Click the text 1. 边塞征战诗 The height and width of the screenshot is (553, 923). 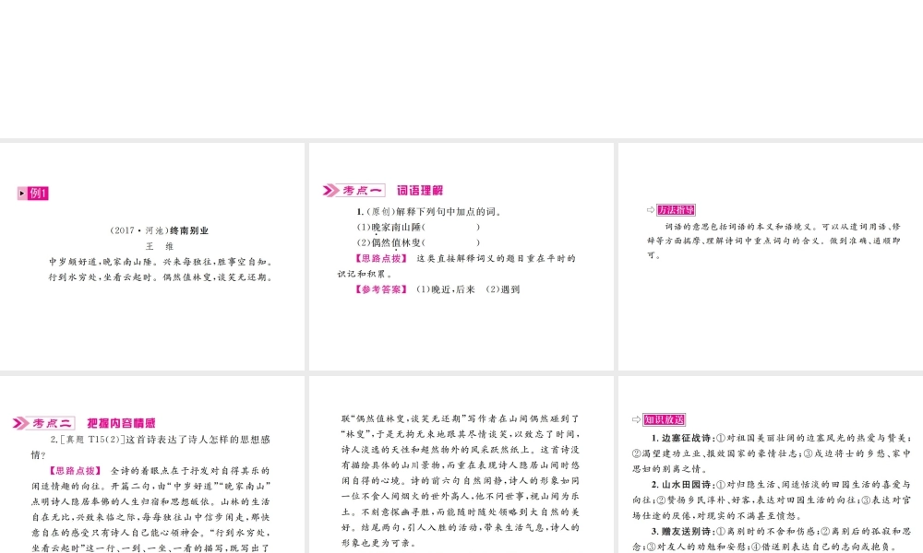click(683, 438)
